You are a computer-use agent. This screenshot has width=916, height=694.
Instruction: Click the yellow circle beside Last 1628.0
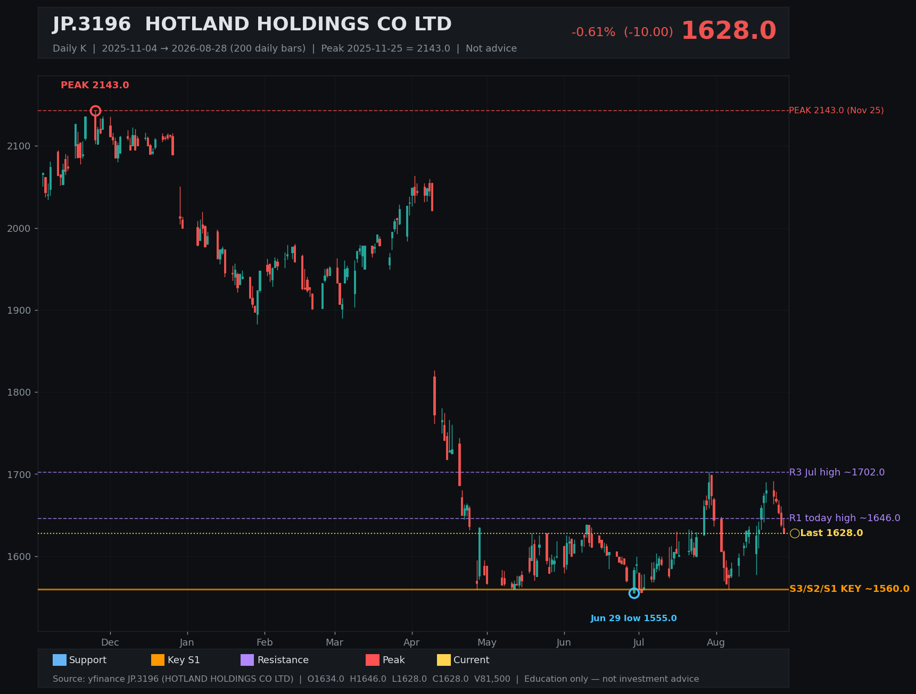[x=795, y=533]
